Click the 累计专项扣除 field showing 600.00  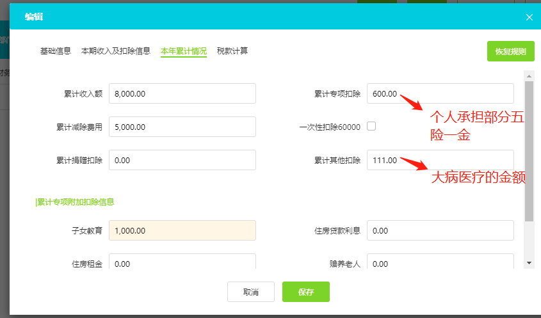(x=440, y=93)
